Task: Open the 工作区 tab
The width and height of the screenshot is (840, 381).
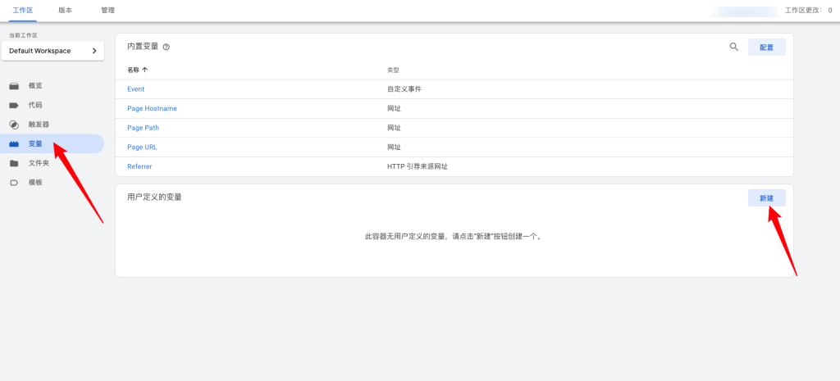Action: [22, 10]
